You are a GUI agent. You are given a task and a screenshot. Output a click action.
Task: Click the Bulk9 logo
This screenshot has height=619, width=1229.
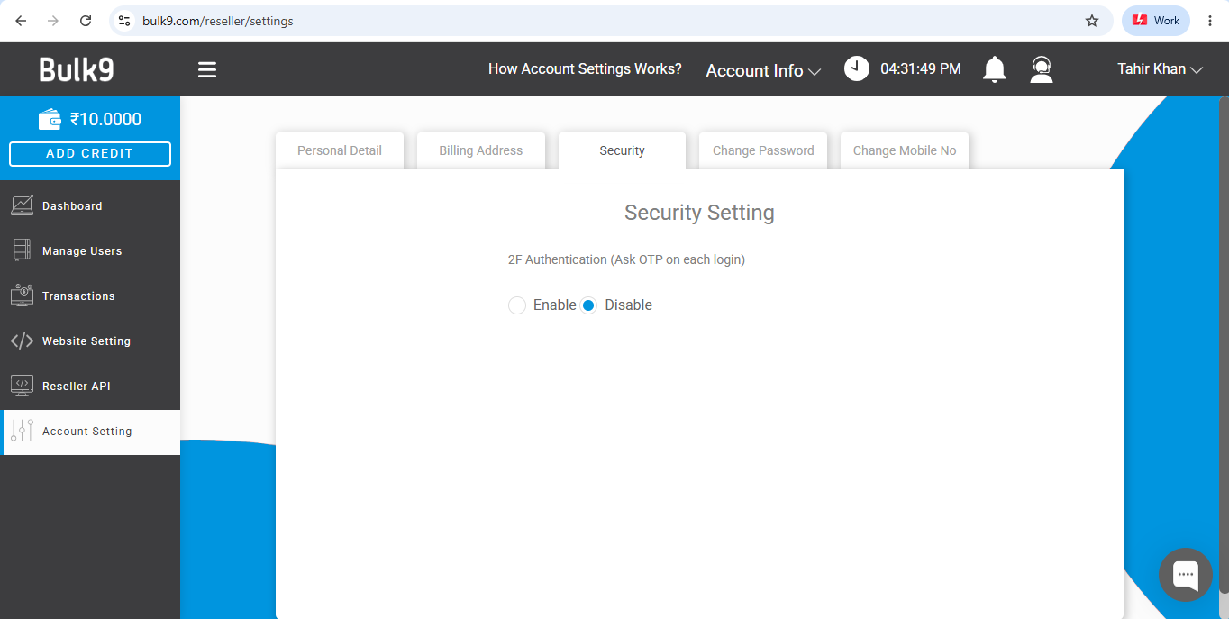coord(77,69)
